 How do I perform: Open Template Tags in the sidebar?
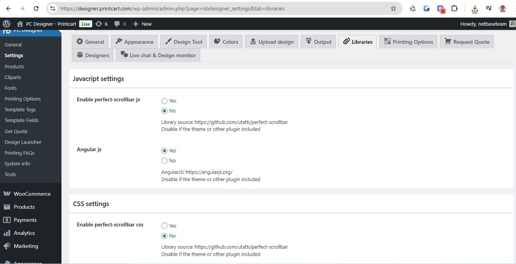point(20,109)
